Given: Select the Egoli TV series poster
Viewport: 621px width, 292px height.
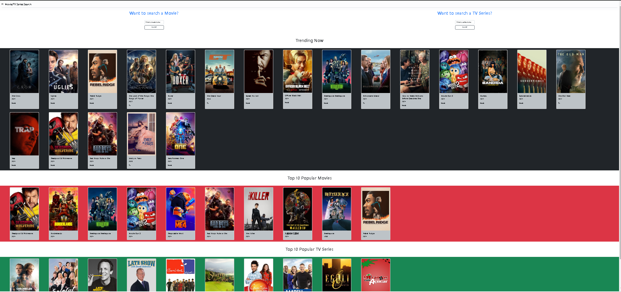Looking at the screenshot, I should click(x=337, y=275).
